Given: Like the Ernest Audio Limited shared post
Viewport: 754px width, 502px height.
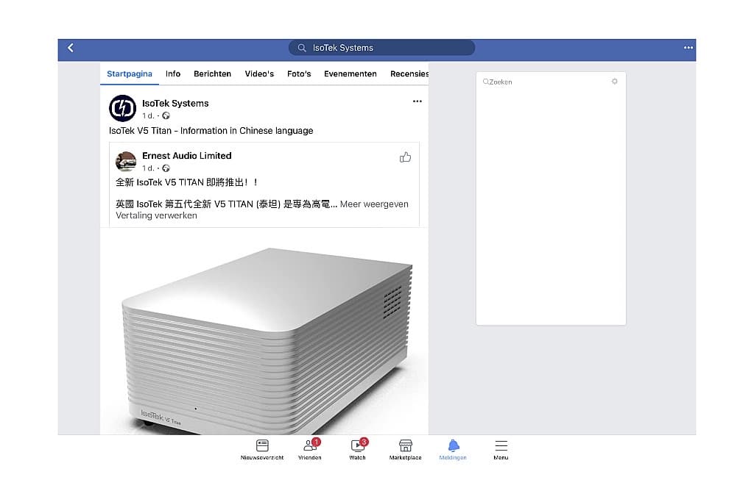Looking at the screenshot, I should point(405,157).
